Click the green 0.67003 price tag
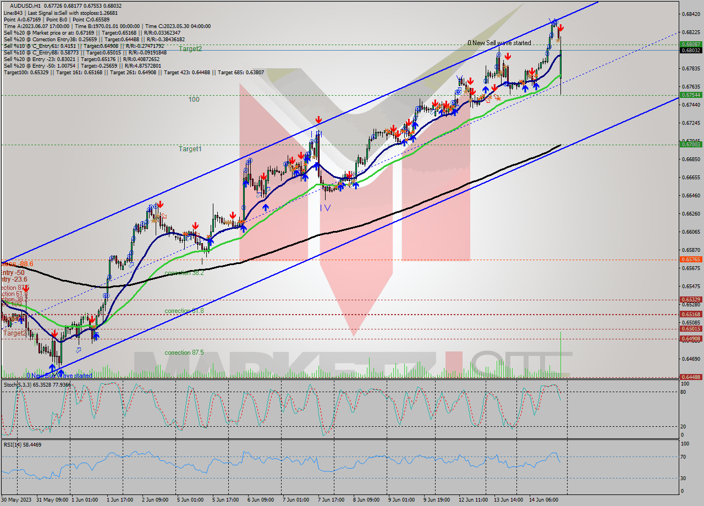This screenshot has width=704, height=506. tap(690, 145)
